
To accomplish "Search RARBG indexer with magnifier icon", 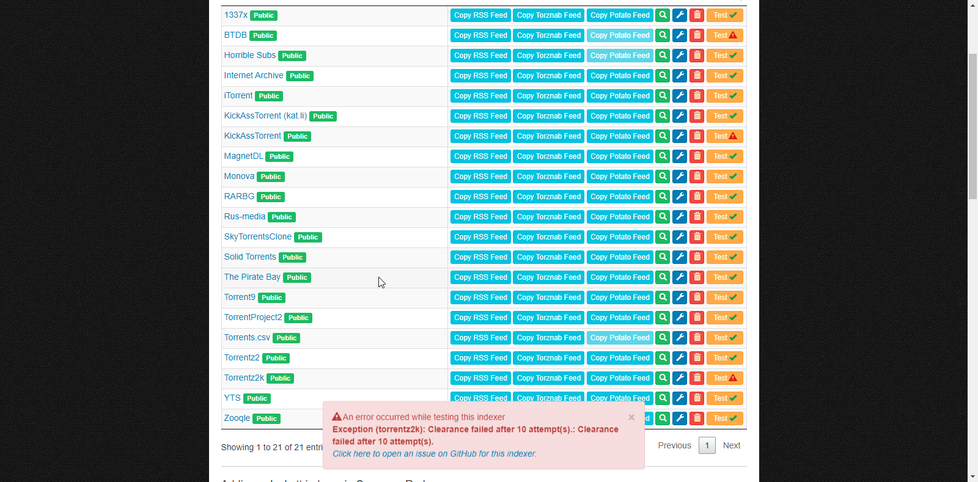I will (x=663, y=197).
